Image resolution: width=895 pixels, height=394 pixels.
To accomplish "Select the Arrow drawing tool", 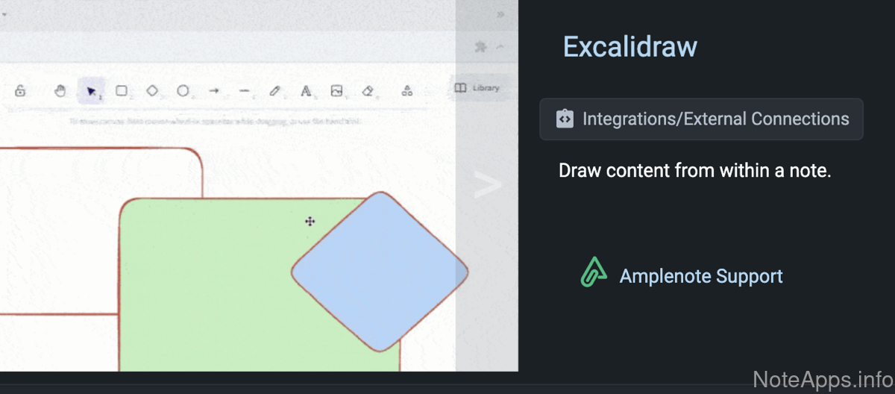I will (x=214, y=91).
